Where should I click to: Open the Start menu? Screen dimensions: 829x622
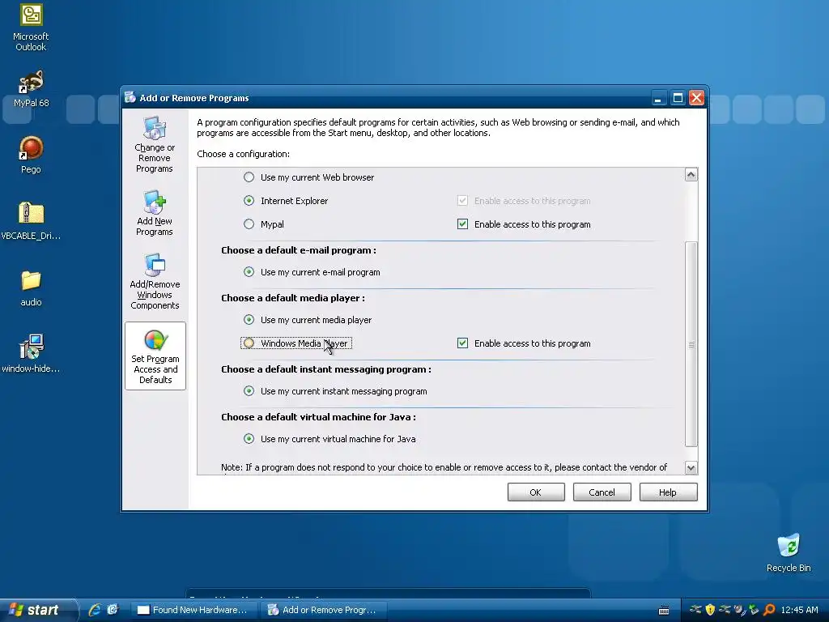[x=38, y=610]
